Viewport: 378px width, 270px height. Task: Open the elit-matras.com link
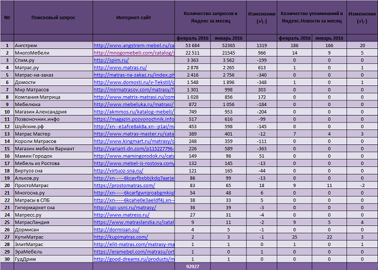tap(134, 244)
